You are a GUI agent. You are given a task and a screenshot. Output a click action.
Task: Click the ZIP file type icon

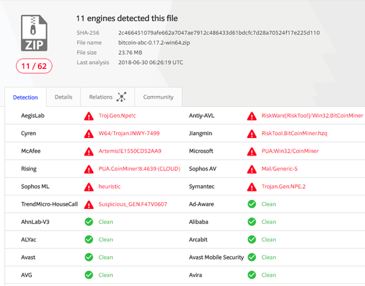pyautogui.click(x=34, y=33)
